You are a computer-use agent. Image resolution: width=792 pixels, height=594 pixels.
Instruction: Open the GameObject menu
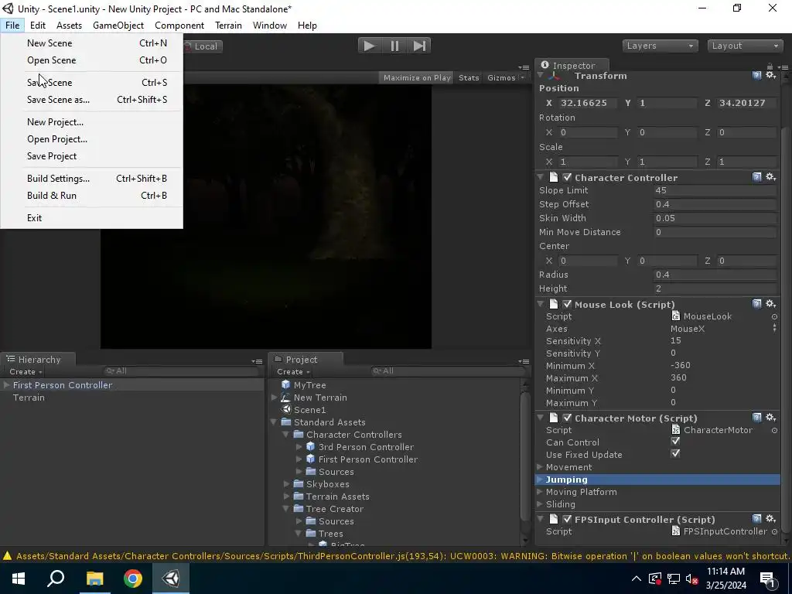(x=118, y=26)
